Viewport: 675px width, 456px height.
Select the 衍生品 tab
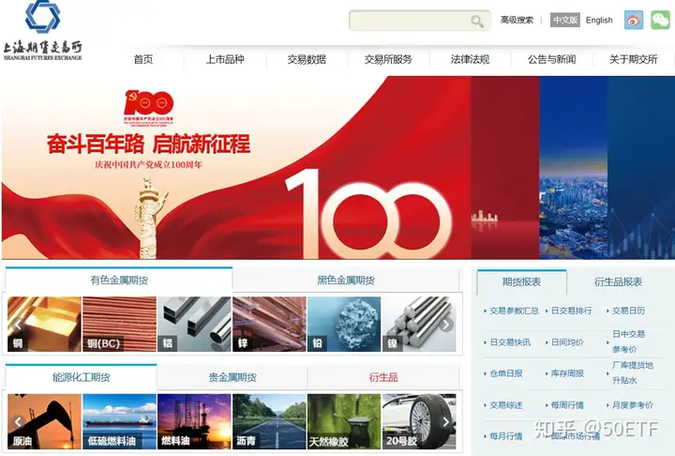click(383, 377)
